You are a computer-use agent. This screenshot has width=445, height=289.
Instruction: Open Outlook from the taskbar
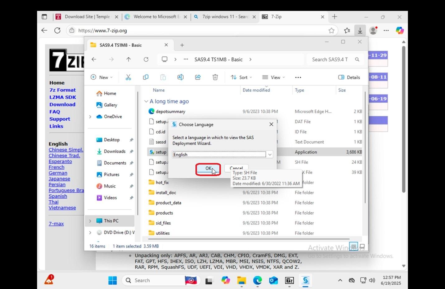273,280
